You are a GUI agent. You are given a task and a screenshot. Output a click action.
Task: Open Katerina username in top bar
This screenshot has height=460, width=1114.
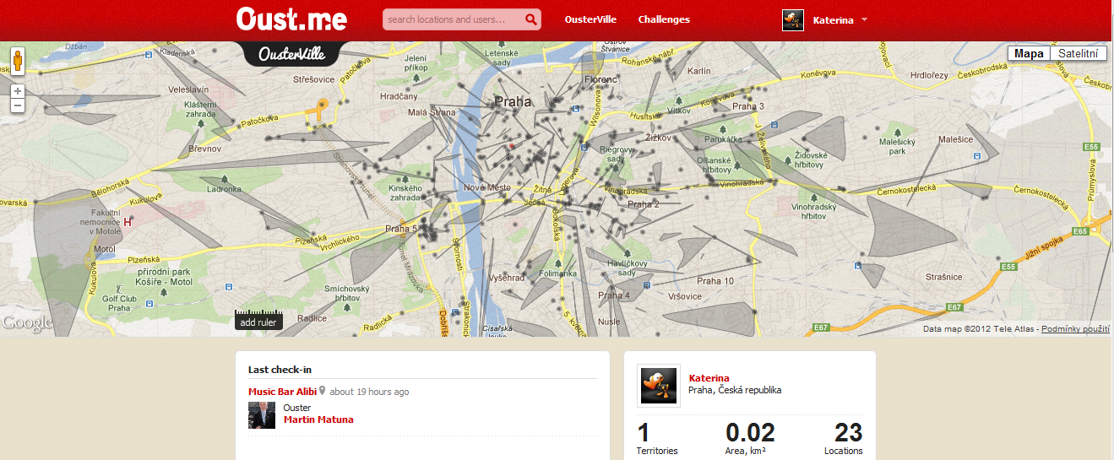click(x=833, y=20)
